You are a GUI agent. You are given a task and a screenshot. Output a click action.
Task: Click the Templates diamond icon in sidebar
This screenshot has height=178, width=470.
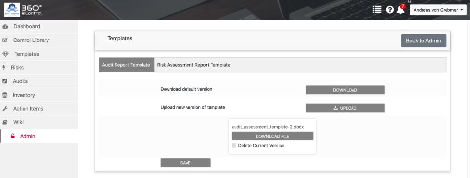pyautogui.click(x=6, y=54)
